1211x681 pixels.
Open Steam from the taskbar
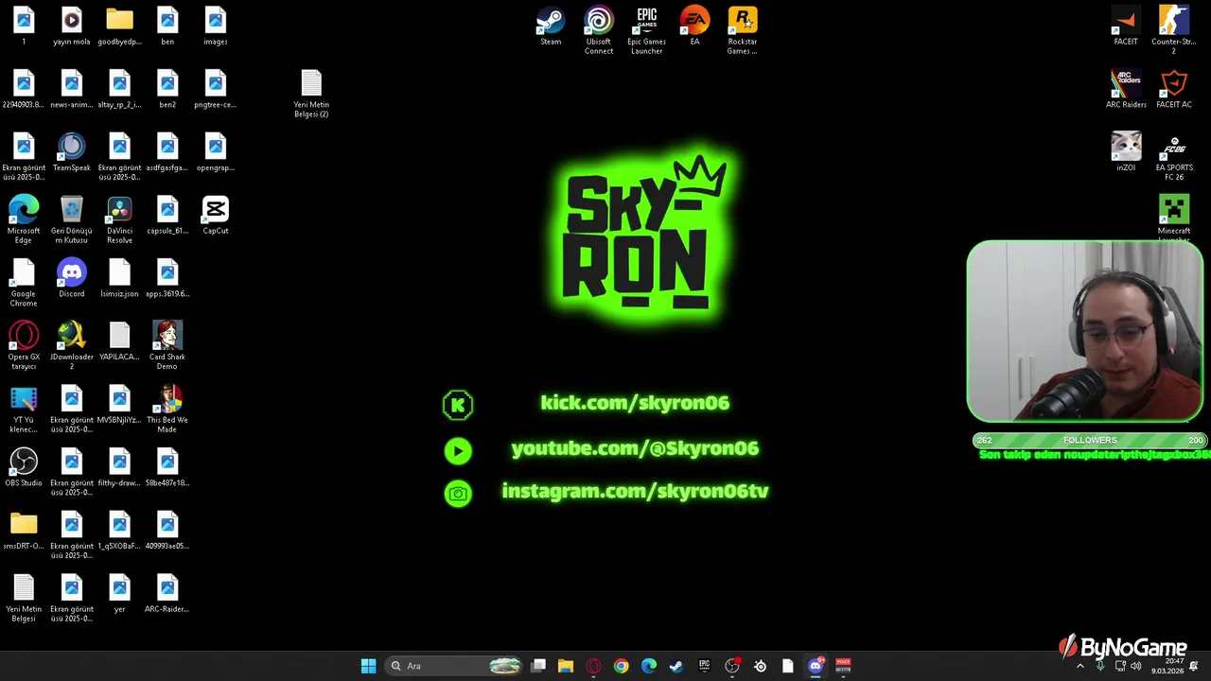tap(676, 666)
